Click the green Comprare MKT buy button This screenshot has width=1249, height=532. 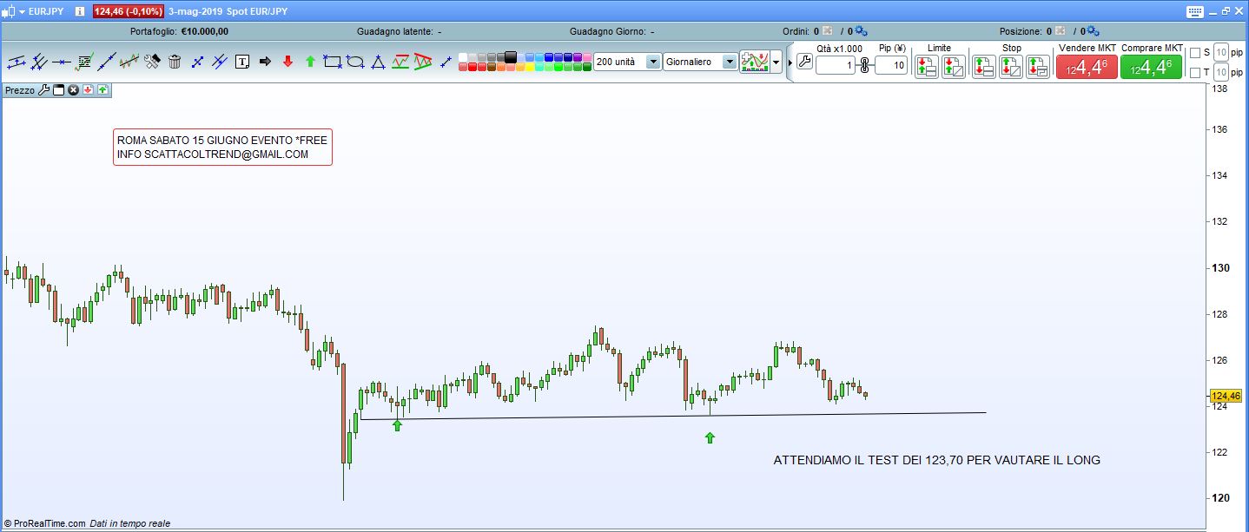pos(1151,67)
